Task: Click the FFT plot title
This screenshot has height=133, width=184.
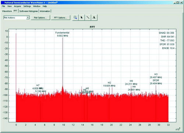Action: 92,27
